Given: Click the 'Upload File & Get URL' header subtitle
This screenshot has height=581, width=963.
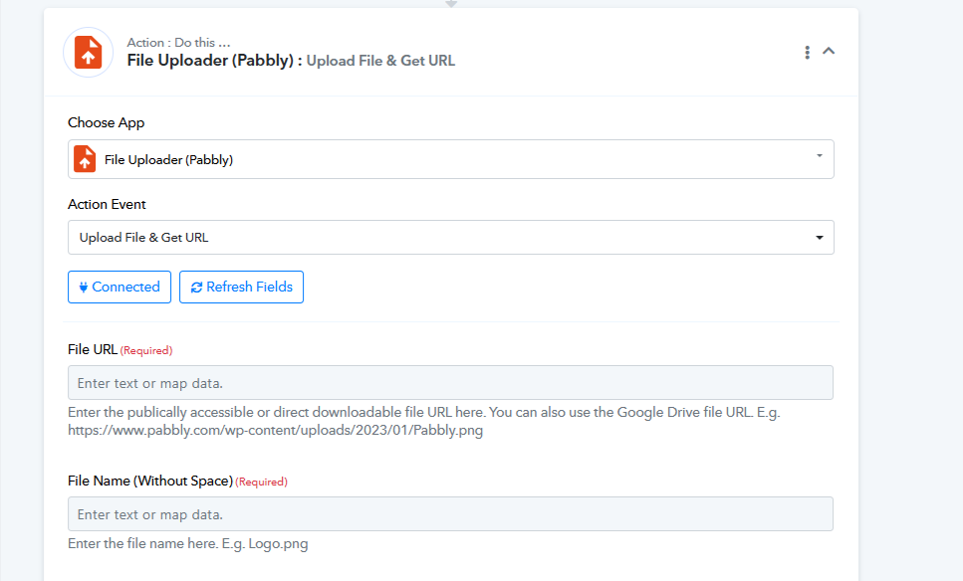Looking at the screenshot, I should 380,61.
